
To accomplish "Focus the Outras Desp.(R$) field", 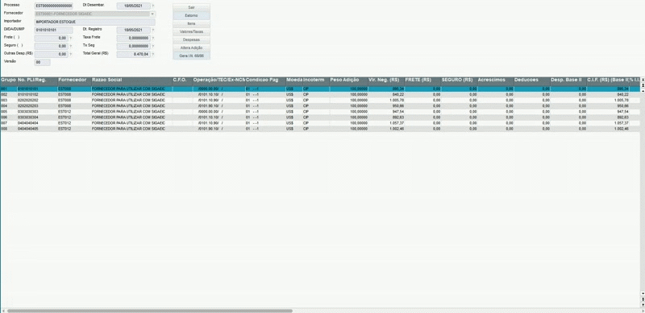I will (51, 54).
